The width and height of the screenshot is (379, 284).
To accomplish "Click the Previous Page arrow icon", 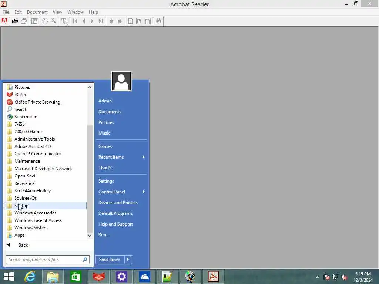I will pos(84,21).
